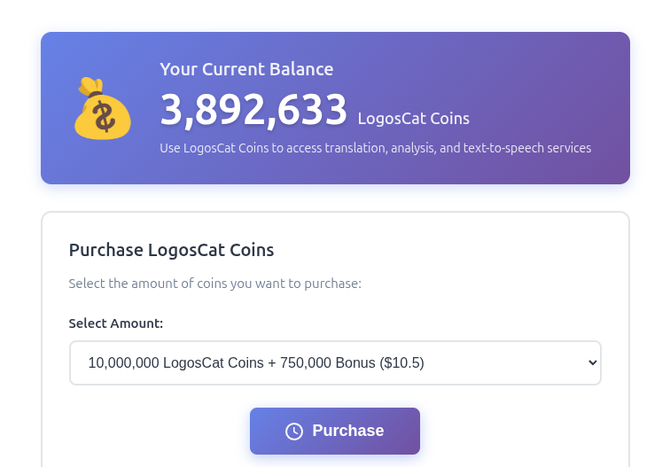Click the dropdown chevron arrow in amount selector

pos(592,362)
